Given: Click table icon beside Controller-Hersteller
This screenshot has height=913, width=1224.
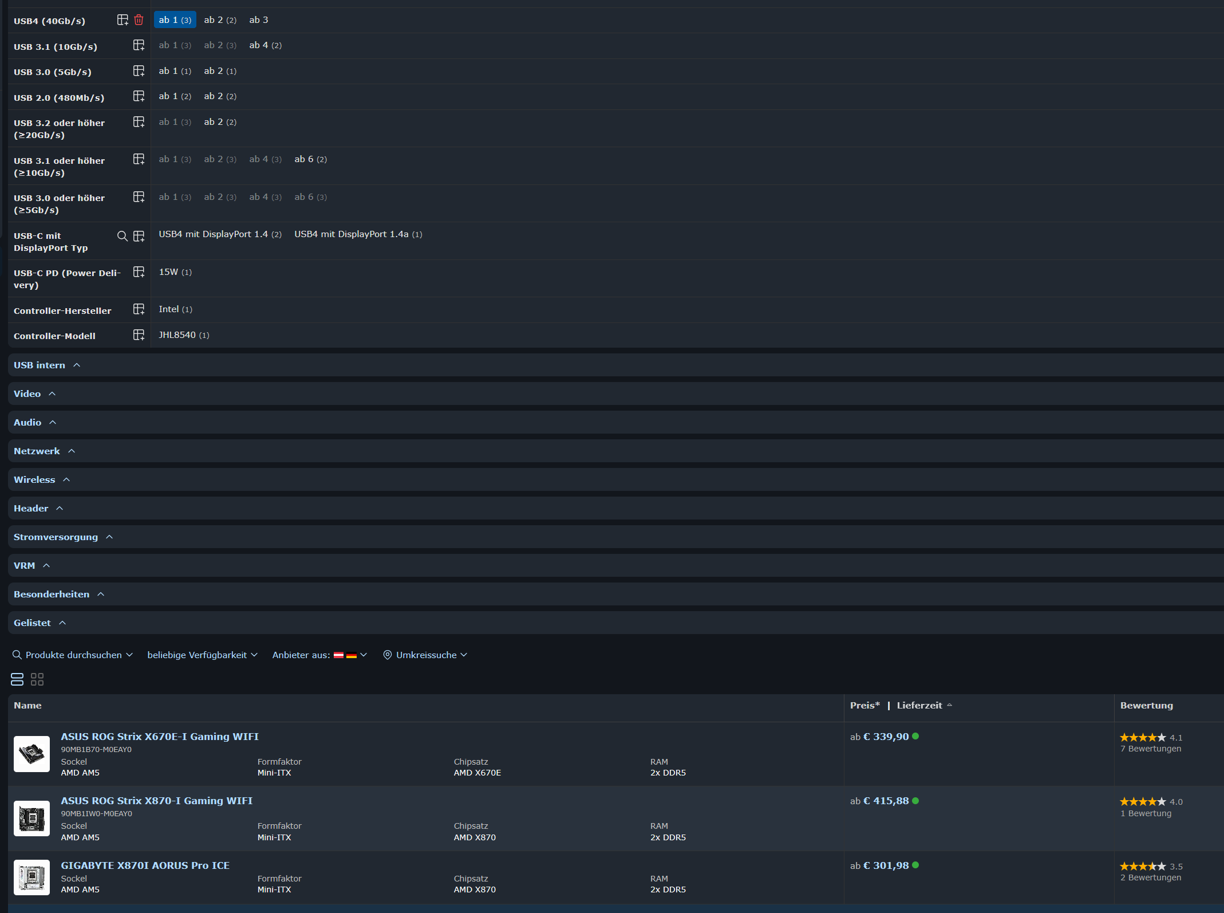Looking at the screenshot, I should 139,309.
